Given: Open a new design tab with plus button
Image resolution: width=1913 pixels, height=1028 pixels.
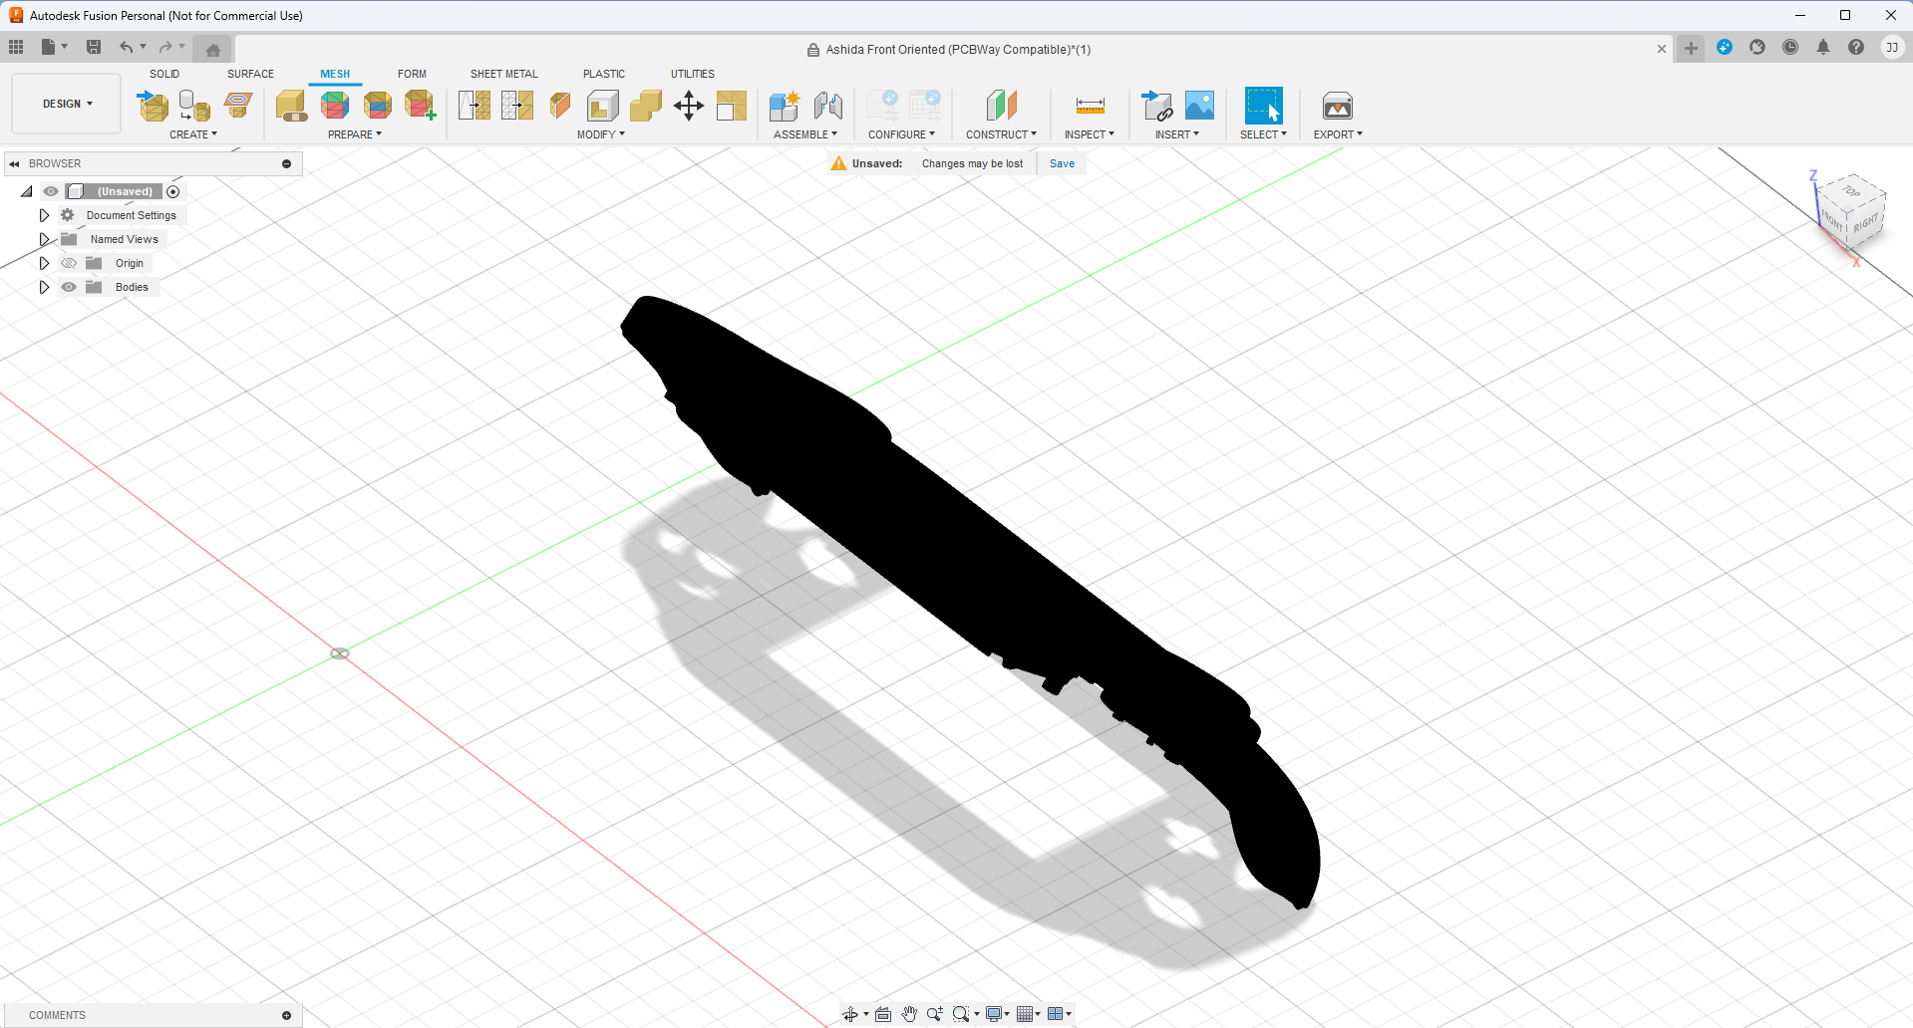Looking at the screenshot, I should click(x=1691, y=48).
